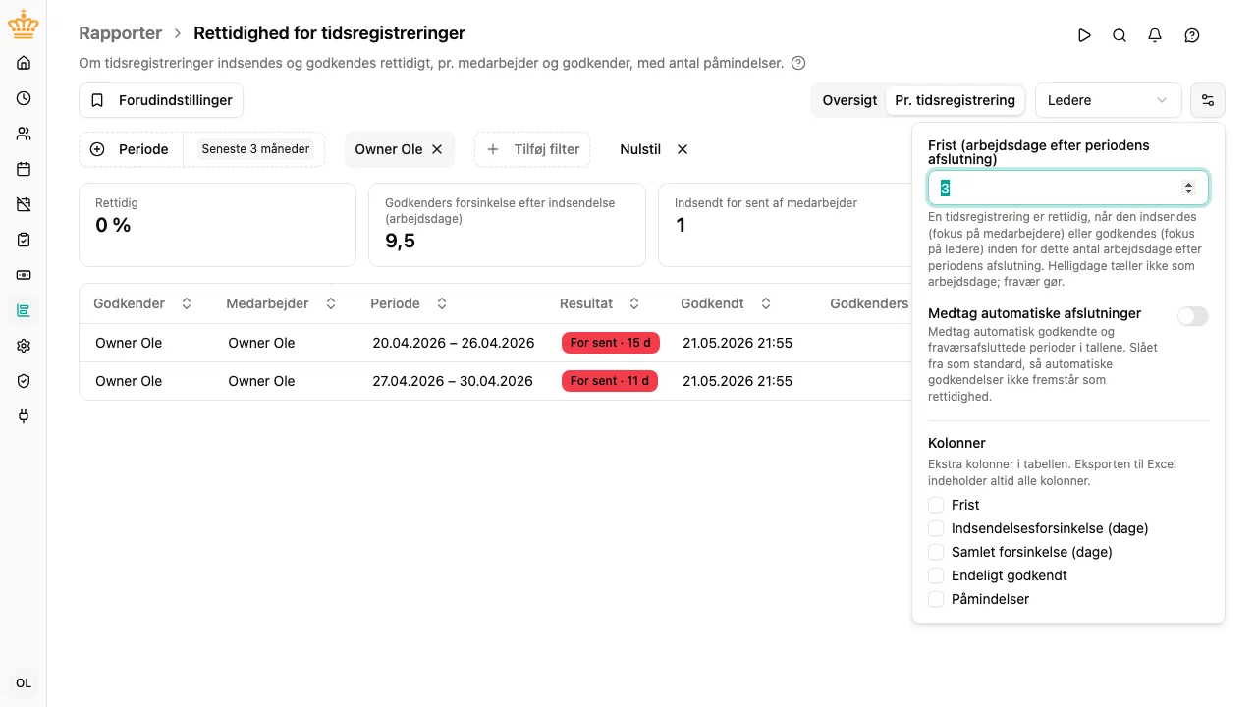Open the shield check icon in the sidebar
Viewport: 1257px width, 707px height.
[x=24, y=381]
